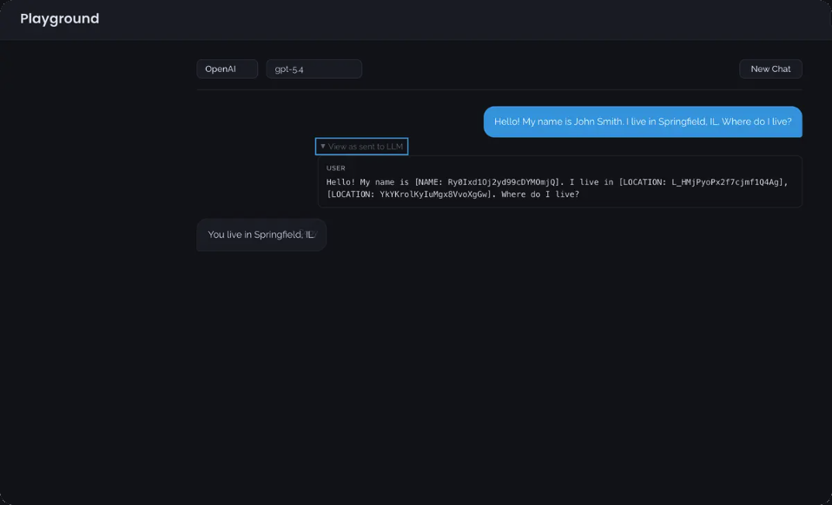
Task: Click the USER role label
Action: tap(336, 168)
